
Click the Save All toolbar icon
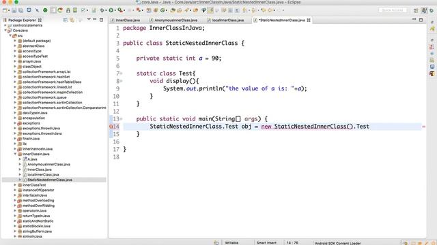(x=21, y=10)
